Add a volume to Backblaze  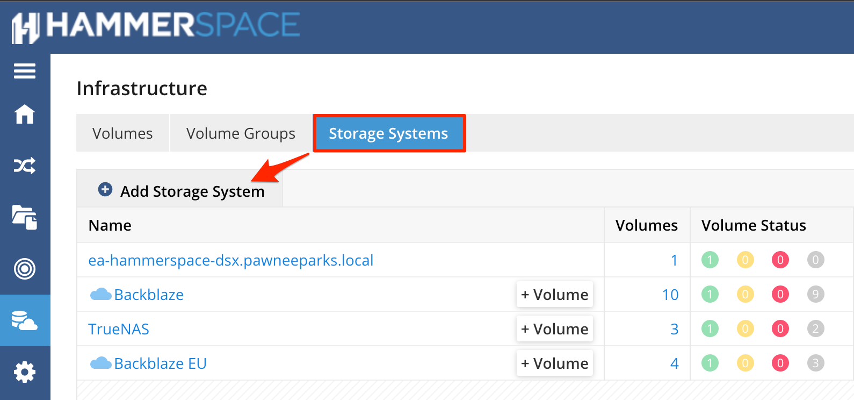point(555,294)
